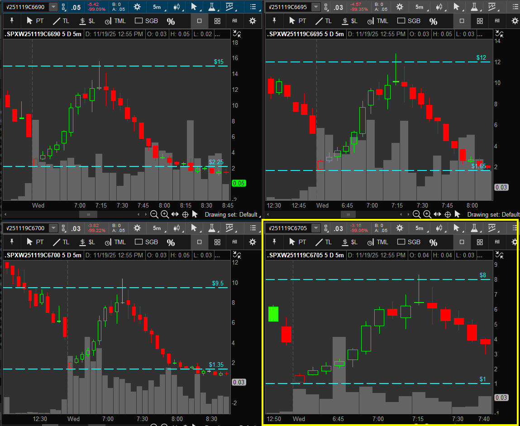Open Drawing set: Default menu under C6690 chart
520x426 pixels.
[x=233, y=214]
